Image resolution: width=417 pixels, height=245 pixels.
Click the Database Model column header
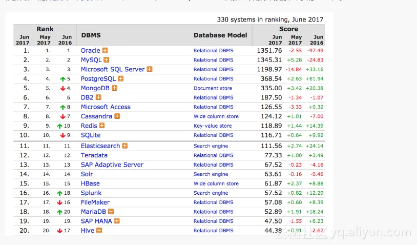[220, 35]
